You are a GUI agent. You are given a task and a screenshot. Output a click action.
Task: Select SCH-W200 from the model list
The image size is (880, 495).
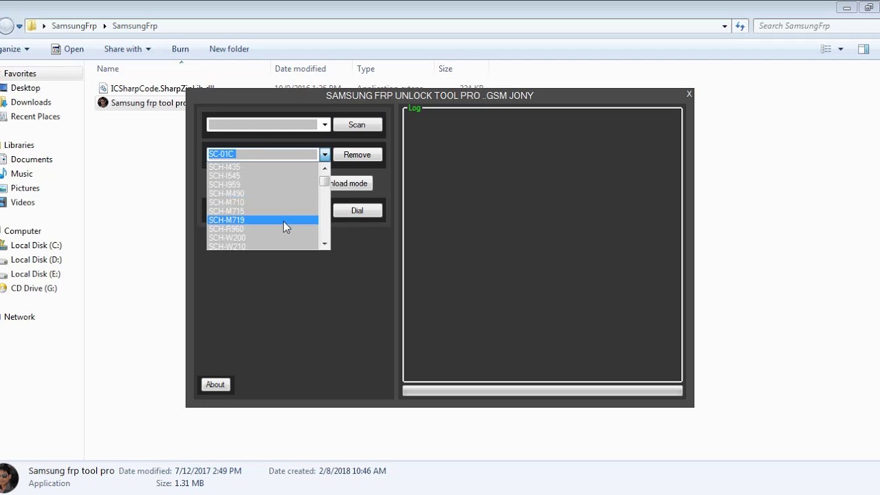263,238
